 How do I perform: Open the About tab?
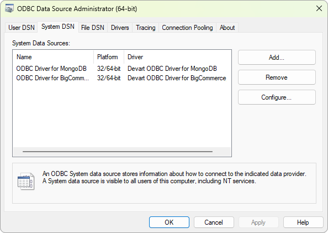[227, 28]
